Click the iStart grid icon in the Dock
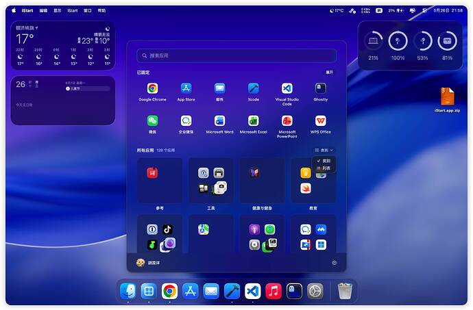473x310 pixels. 149,291
